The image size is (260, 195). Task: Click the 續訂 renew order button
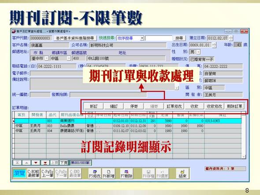pyautogui.click(x=114, y=106)
